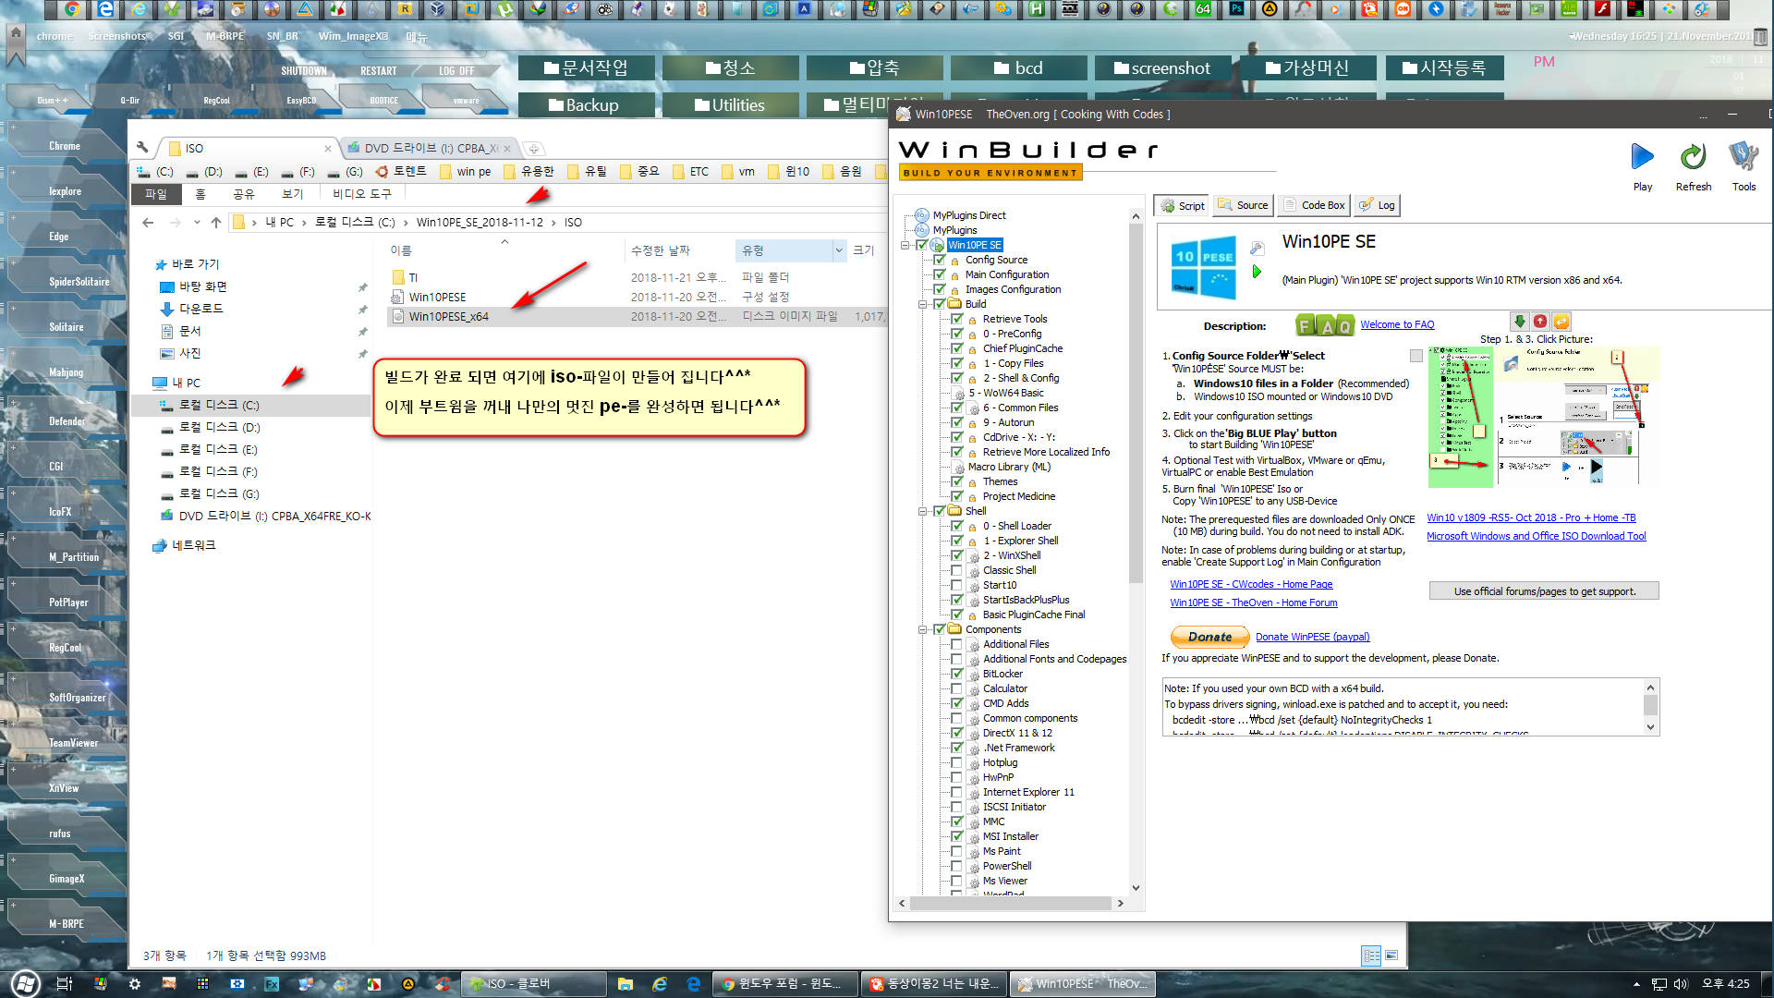Switch to the Code Box tab

(1314, 205)
